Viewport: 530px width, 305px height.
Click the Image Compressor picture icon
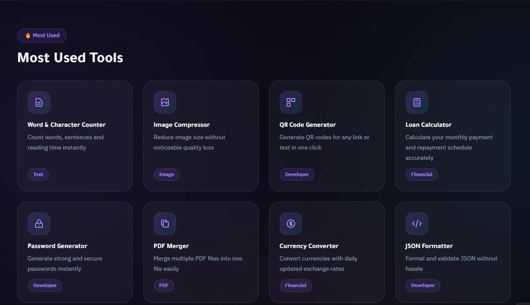(x=165, y=102)
